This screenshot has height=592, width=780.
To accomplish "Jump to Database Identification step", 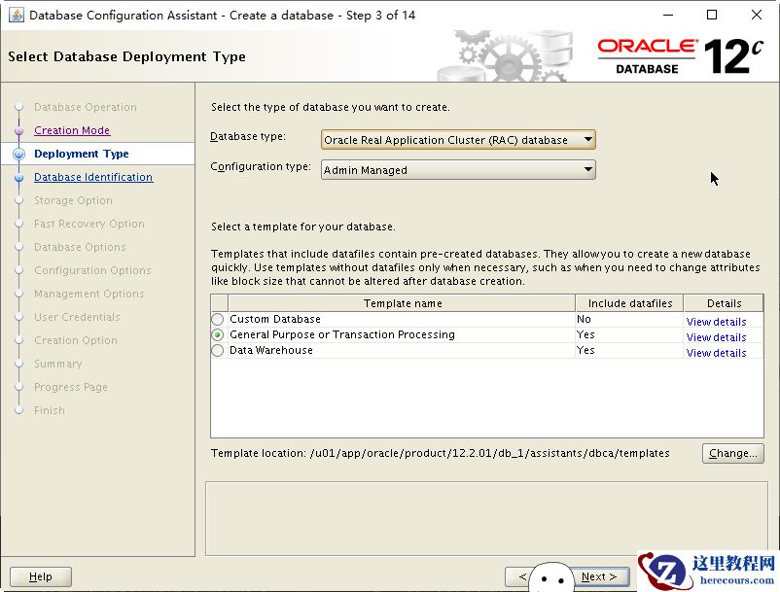I will tap(93, 178).
